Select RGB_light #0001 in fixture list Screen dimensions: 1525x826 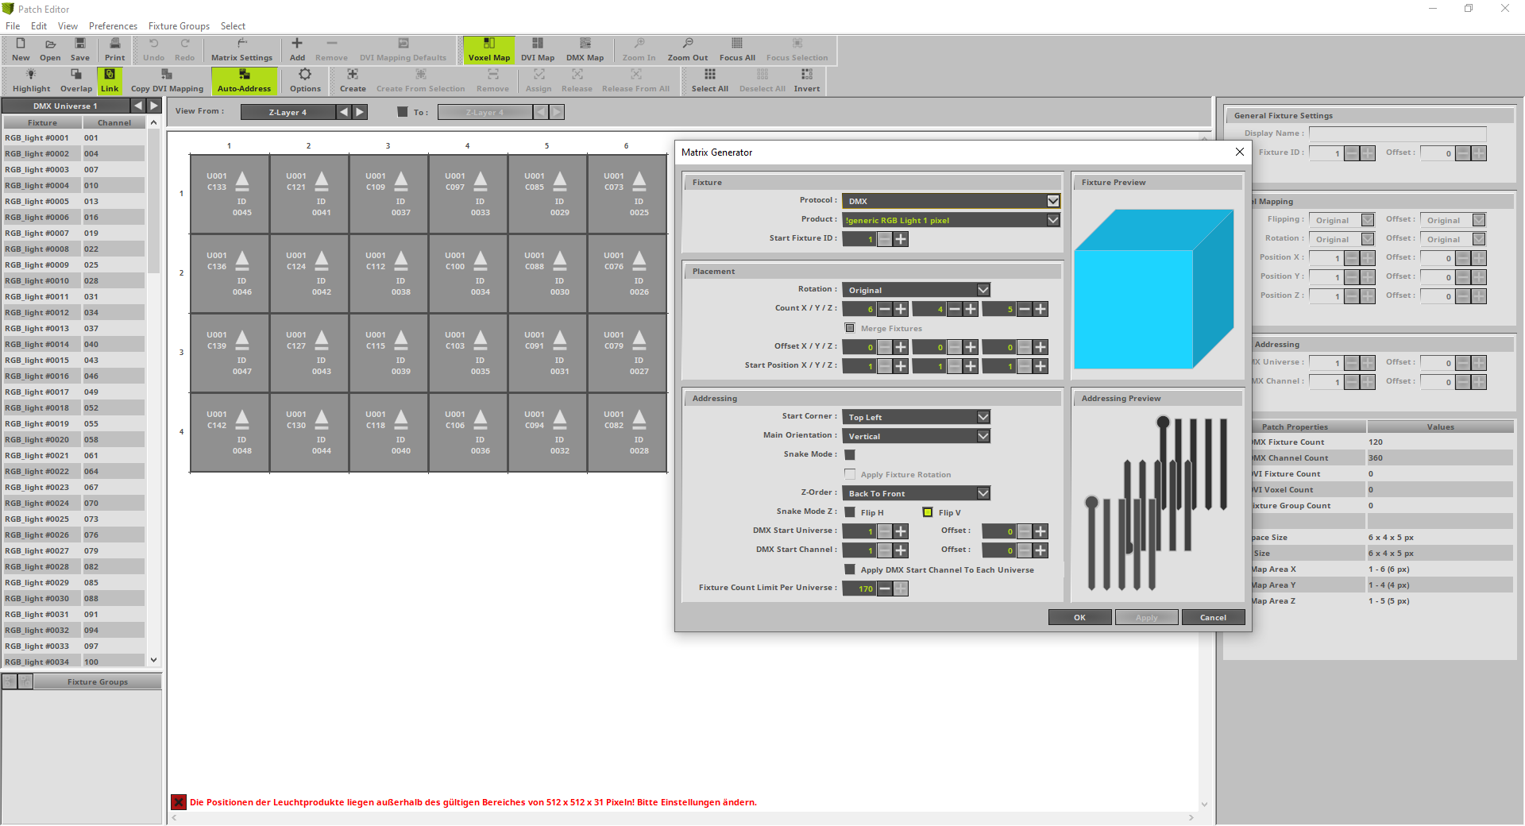coord(74,137)
